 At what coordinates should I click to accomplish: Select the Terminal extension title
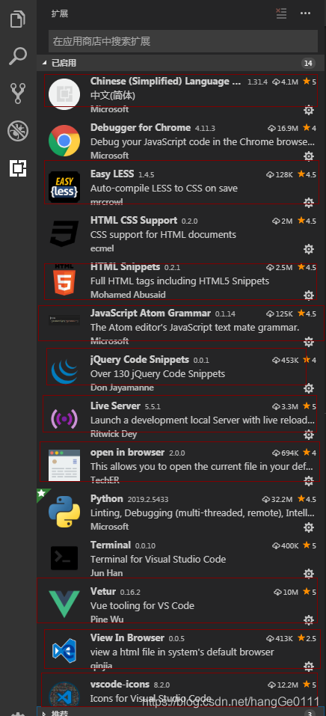click(x=111, y=545)
